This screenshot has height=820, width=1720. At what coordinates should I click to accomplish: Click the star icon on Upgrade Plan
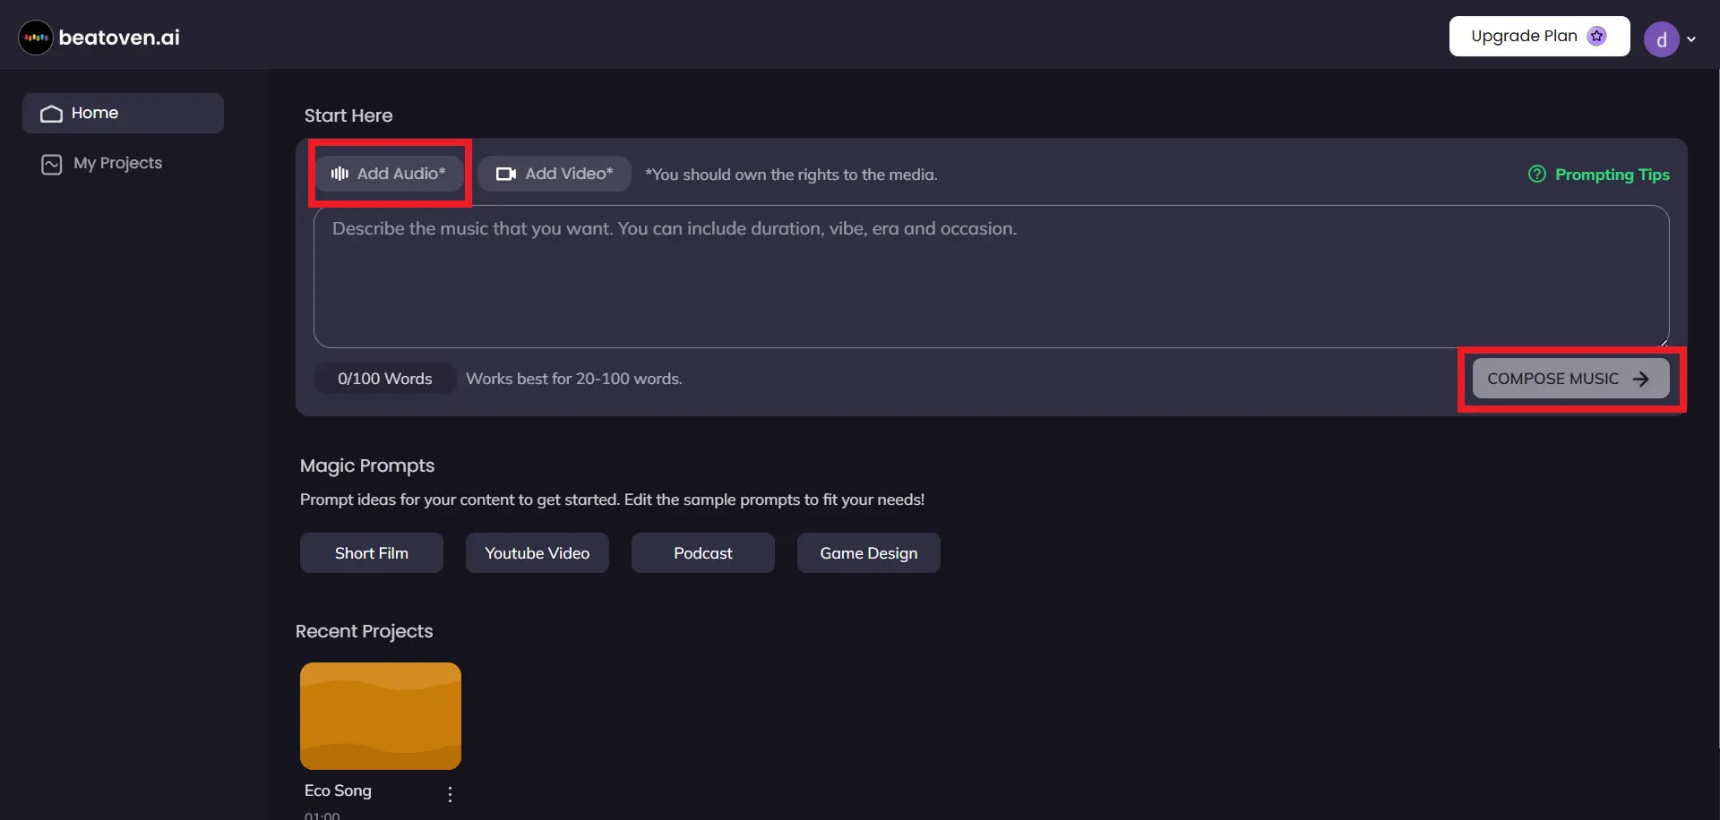click(1596, 36)
